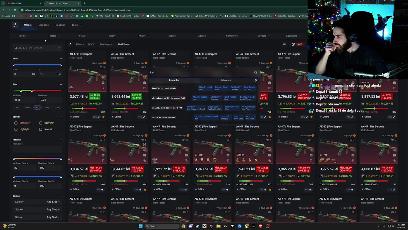Open Chrome from the taskbar
This screenshot has width=408, height=230.
pyautogui.click(x=183, y=226)
